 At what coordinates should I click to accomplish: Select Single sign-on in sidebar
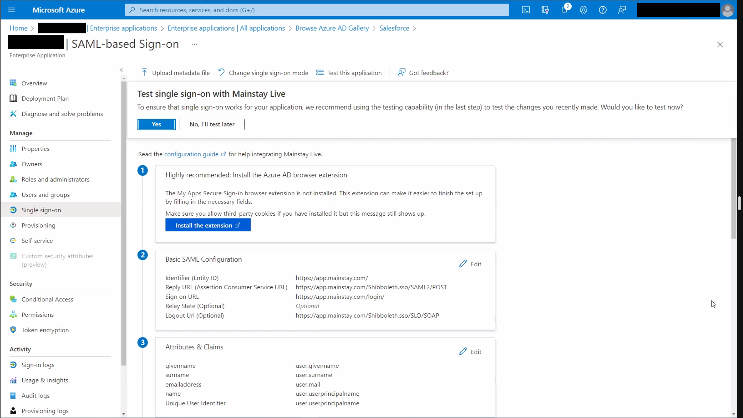[60, 210]
